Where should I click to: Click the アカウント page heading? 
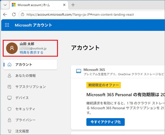point(85,48)
